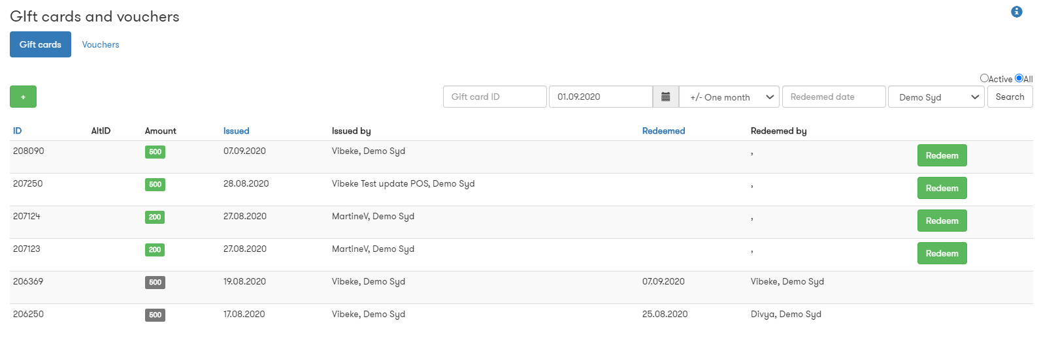Switch to the Vouchers tab
The width and height of the screenshot is (1039, 355).
coord(101,44)
